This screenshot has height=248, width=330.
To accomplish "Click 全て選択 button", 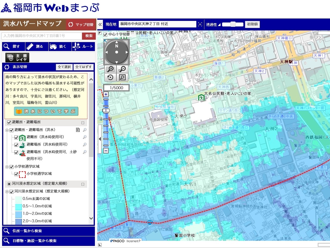I will coord(64,67).
